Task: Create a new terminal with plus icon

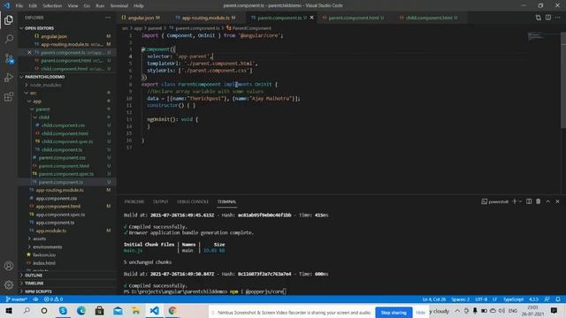Action: point(515,201)
